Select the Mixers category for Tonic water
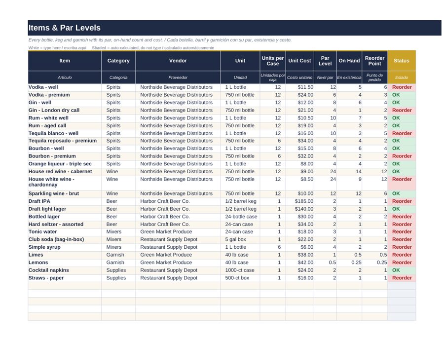 [118, 231]
